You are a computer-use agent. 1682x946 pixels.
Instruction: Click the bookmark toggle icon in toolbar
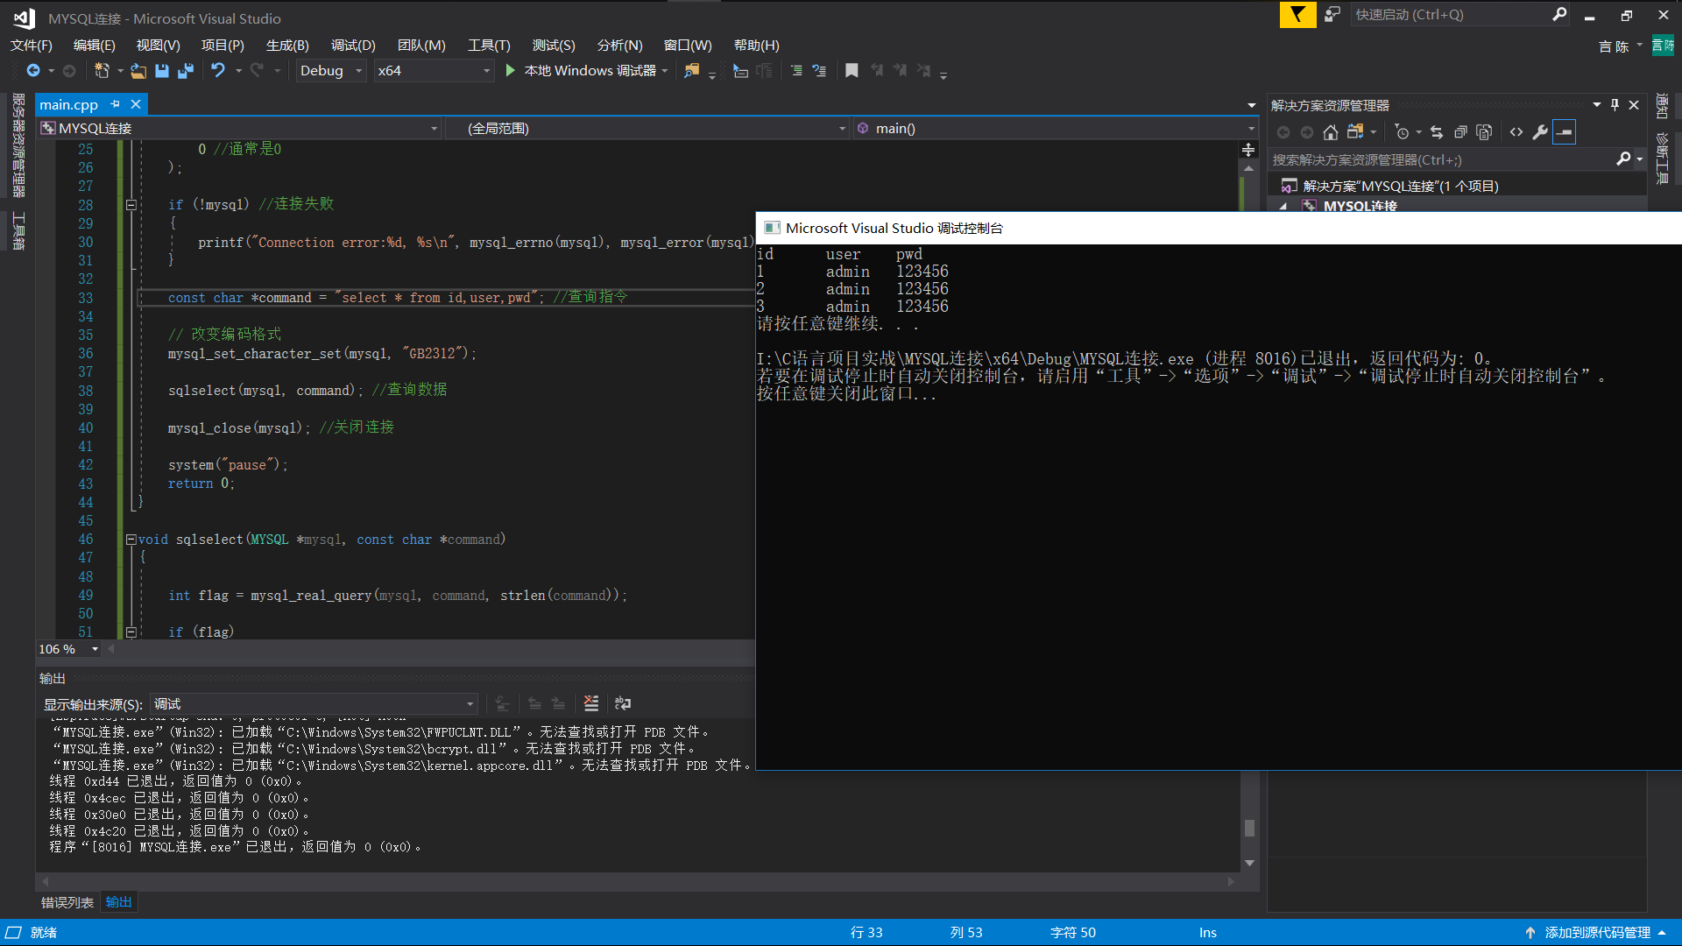click(x=851, y=71)
